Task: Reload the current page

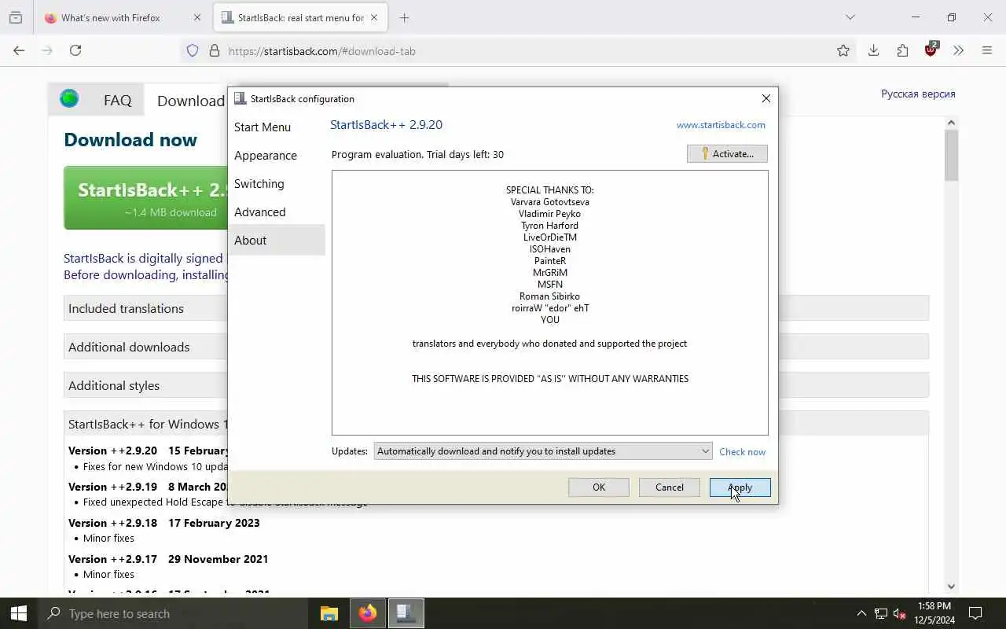Action: (x=75, y=50)
